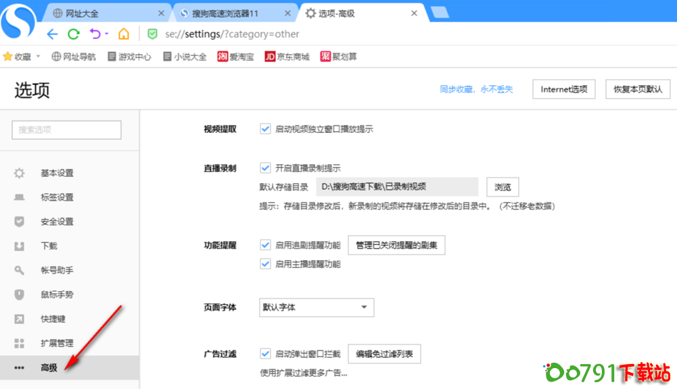
Task: Click the purple undo close tab icon
Action: point(95,34)
